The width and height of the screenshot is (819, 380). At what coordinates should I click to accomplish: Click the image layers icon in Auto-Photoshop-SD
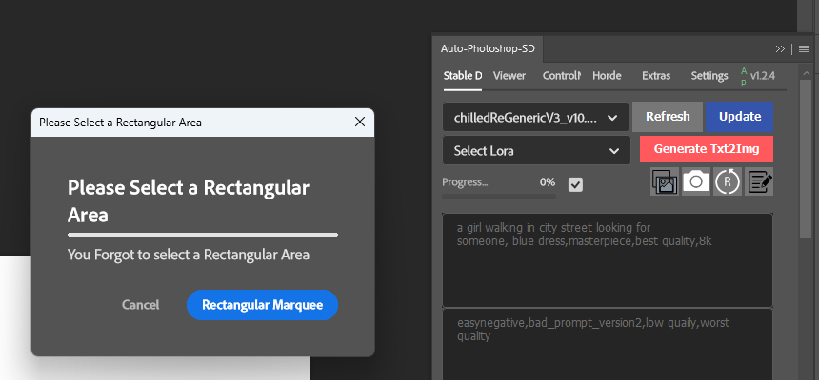click(665, 181)
